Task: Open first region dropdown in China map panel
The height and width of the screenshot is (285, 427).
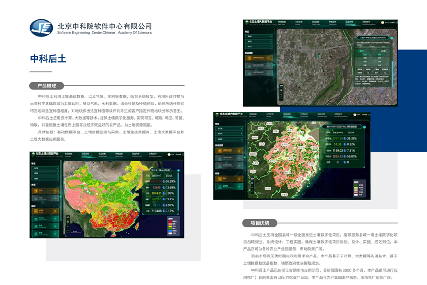Action: coord(45,168)
